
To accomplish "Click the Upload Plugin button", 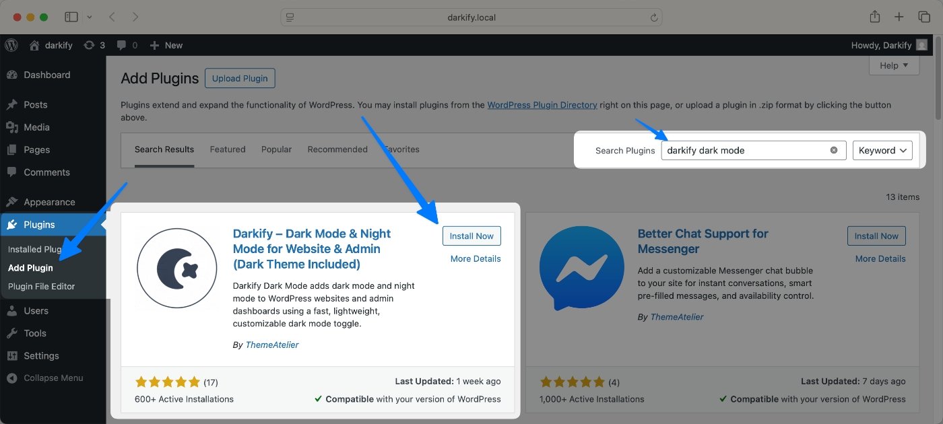I will click(x=240, y=78).
